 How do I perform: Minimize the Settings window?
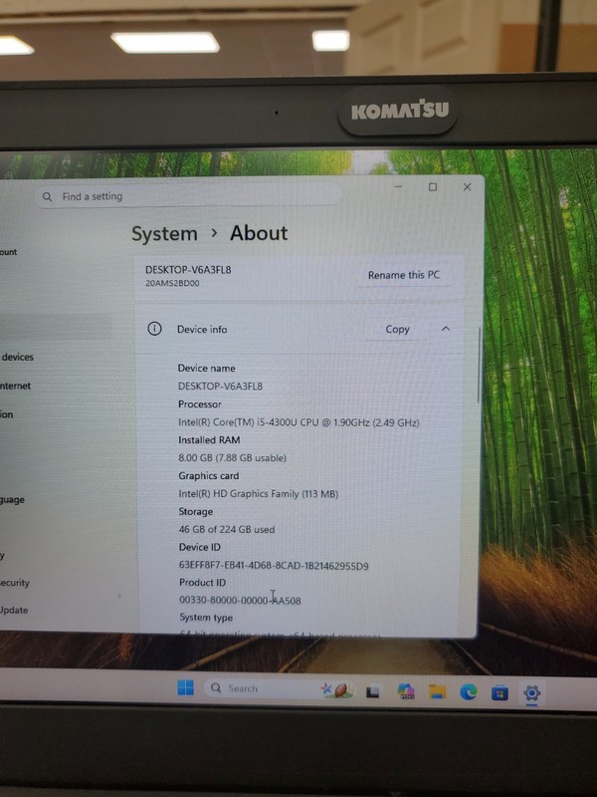[x=399, y=186]
